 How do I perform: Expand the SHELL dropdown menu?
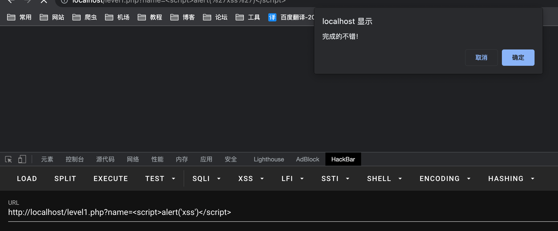384,178
